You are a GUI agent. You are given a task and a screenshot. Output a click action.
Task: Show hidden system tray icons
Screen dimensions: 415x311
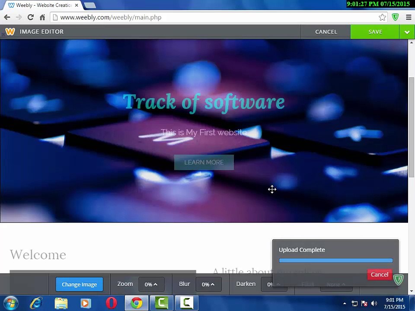click(x=345, y=303)
